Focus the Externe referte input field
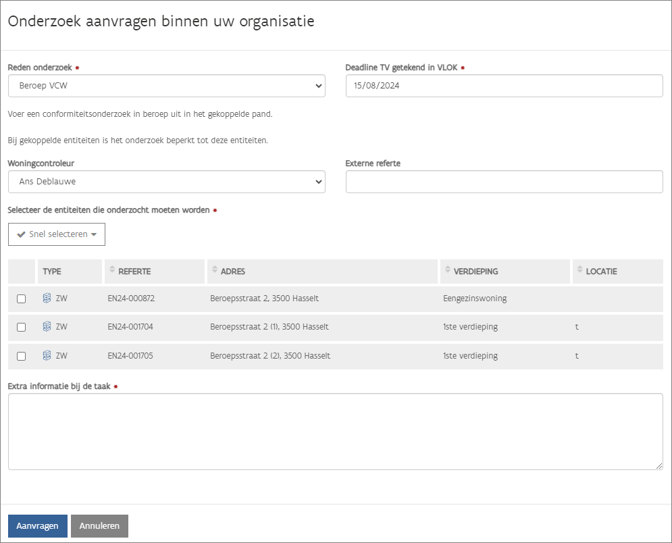This screenshot has height=543, width=672. point(504,182)
